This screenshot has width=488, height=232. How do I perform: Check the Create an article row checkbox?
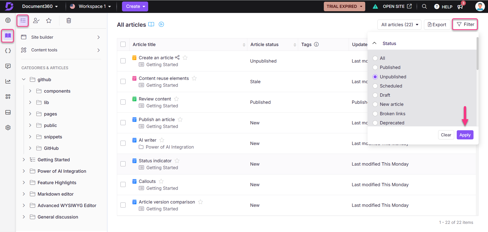click(x=123, y=61)
